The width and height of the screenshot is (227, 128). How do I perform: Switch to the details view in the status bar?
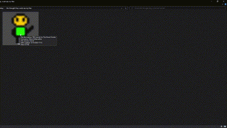pos(221,127)
